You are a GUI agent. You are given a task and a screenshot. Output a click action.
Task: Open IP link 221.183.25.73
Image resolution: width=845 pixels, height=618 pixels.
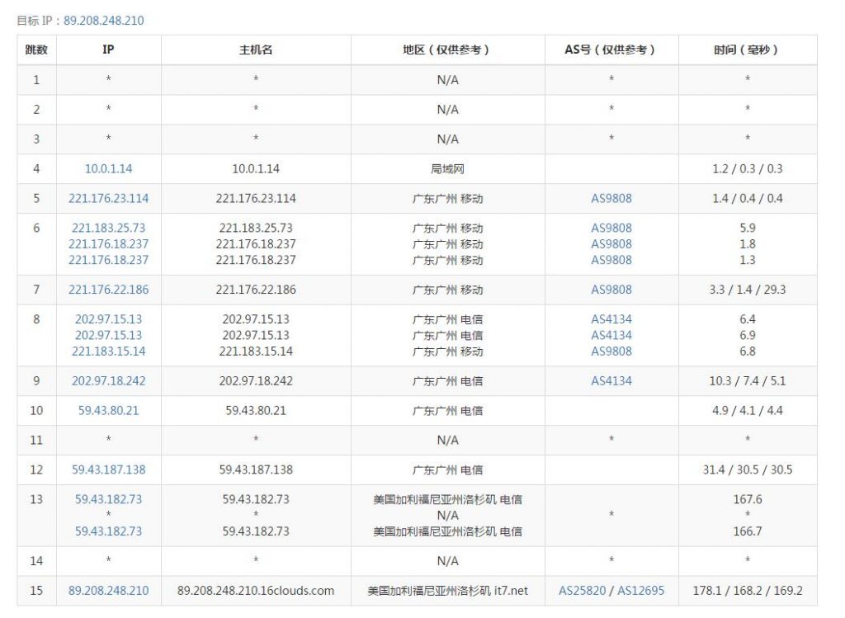tap(108, 228)
